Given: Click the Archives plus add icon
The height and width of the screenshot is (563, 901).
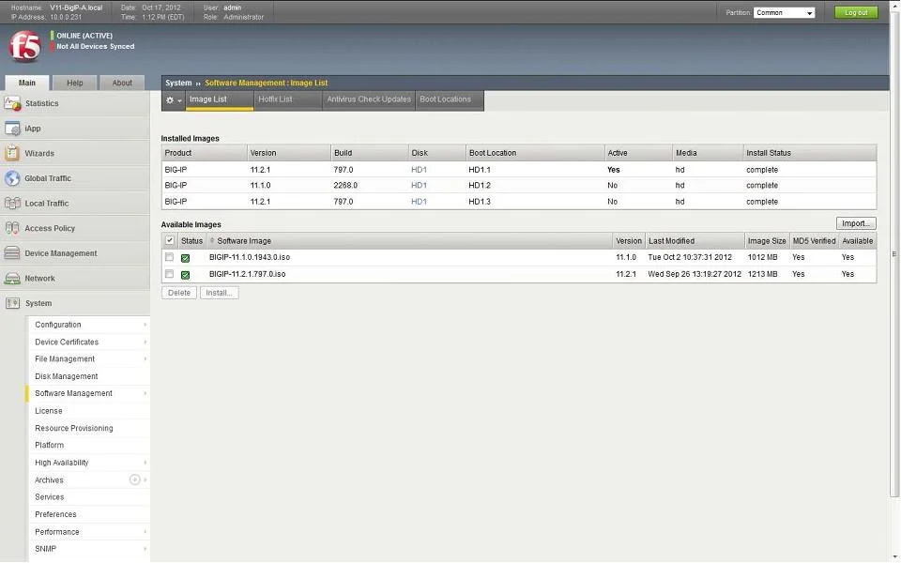Looking at the screenshot, I should [135, 479].
